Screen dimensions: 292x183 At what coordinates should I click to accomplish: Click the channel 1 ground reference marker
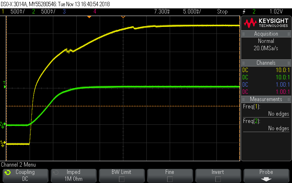coord(3,143)
